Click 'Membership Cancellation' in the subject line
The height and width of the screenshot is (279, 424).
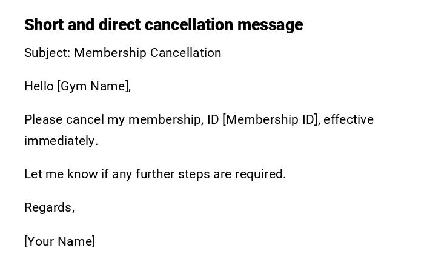coord(148,53)
